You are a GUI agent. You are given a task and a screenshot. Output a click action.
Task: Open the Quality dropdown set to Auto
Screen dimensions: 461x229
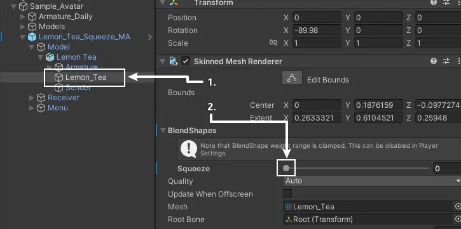click(372, 181)
